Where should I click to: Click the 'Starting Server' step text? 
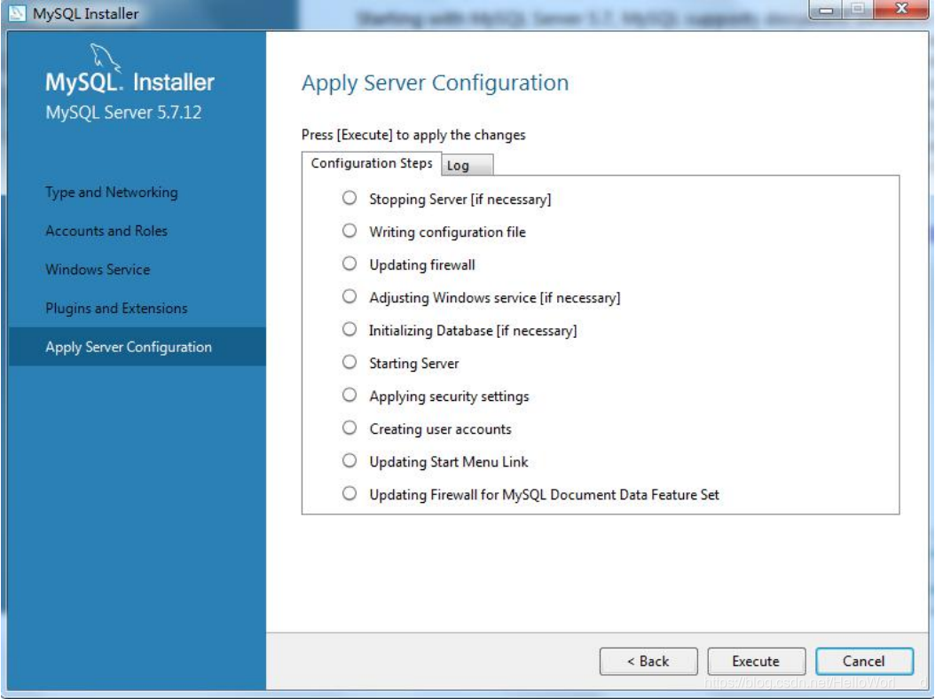(414, 363)
